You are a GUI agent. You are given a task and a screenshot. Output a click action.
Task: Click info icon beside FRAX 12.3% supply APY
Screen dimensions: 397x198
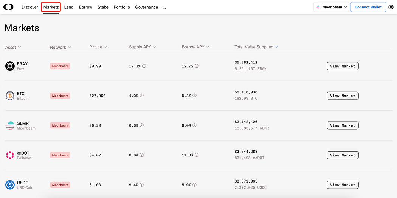click(144, 66)
